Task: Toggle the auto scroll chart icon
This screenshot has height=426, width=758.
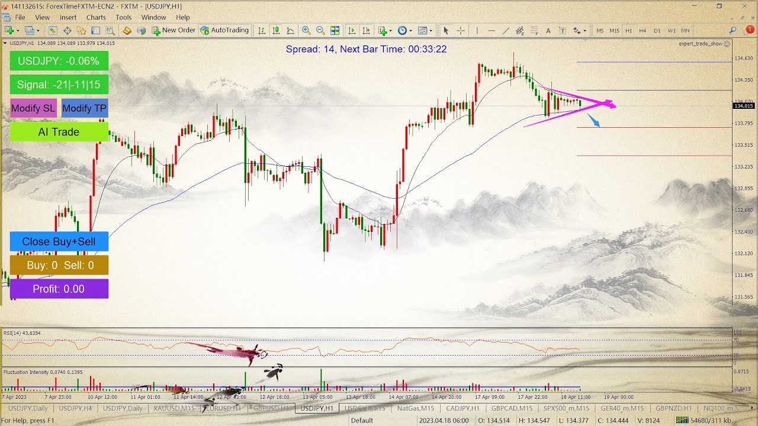Action: point(352,30)
